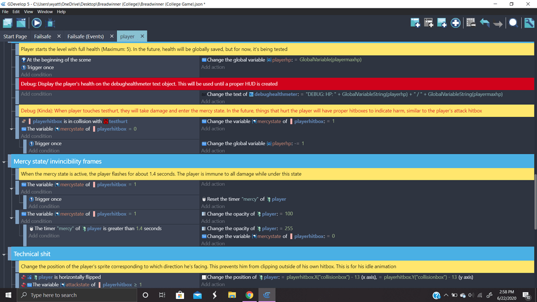Viewport: 537px width, 302px height.
Task: Switch to the Failsafe (Events) tab
Action: pos(85,36)
